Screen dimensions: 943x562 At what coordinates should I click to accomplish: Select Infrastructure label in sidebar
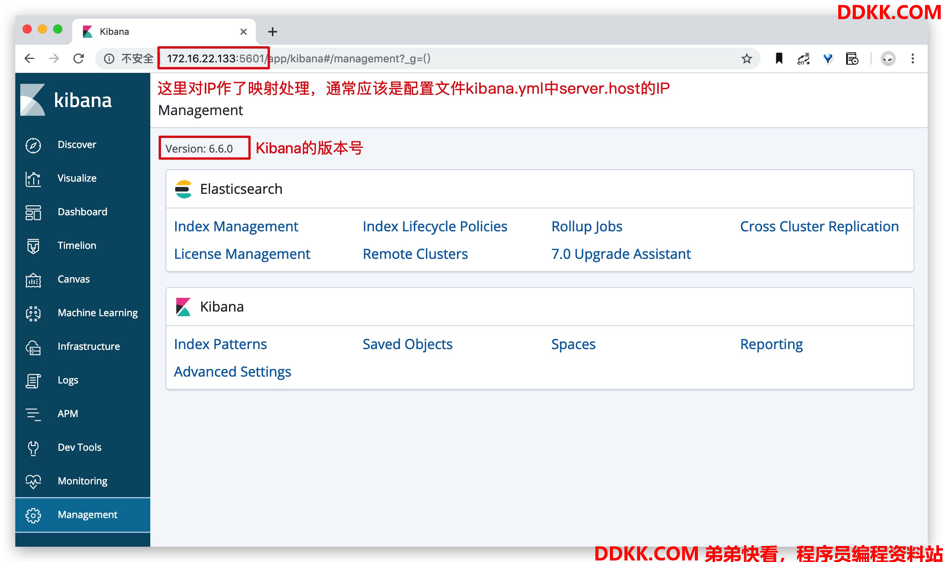pos(89,346)
